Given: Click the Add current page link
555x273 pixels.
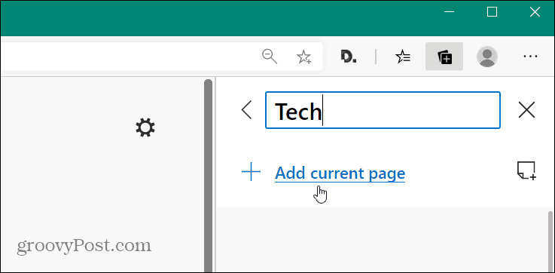Looking at the screenshot, I should point(340,173).
